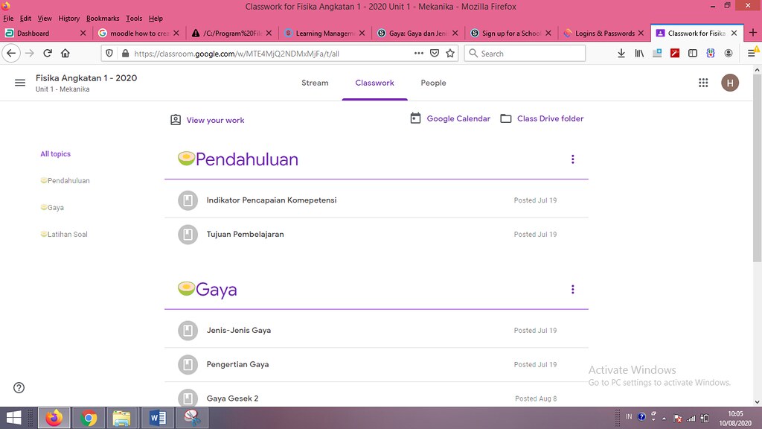Show Firefox sidebars icon
The height and width of the screenshot is (429, 762).
tap(693, 54)
